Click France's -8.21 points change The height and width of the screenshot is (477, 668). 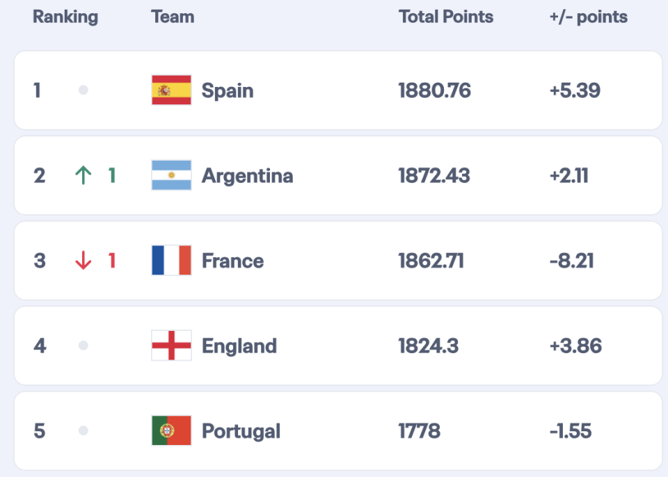coord(571,261)
